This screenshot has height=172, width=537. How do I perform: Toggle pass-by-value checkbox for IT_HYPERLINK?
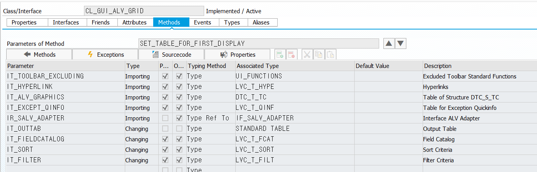click(x=165, y=87)
